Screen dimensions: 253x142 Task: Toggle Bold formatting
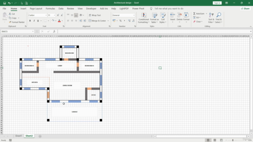point(30,21)
